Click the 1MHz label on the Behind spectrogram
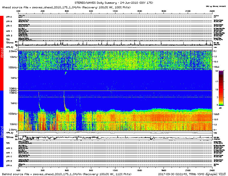Image resolution: width=228 pixels, height=176 pixels. coord(13,103)
